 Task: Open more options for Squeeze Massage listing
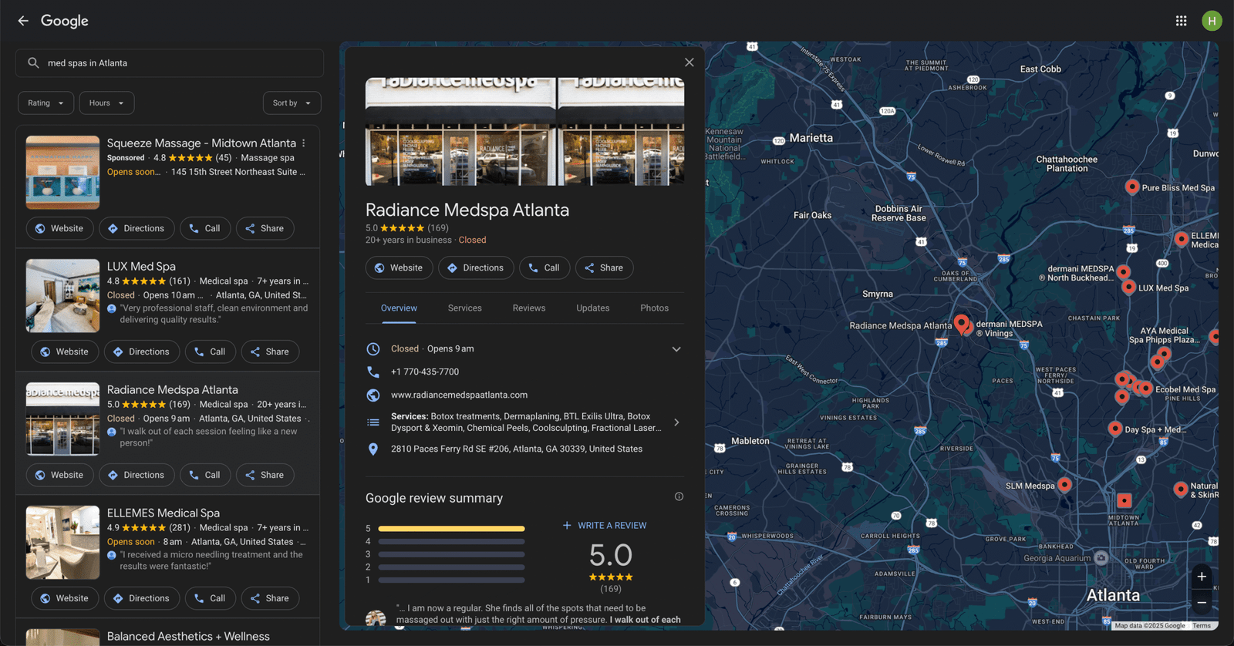tap(304, 143)
